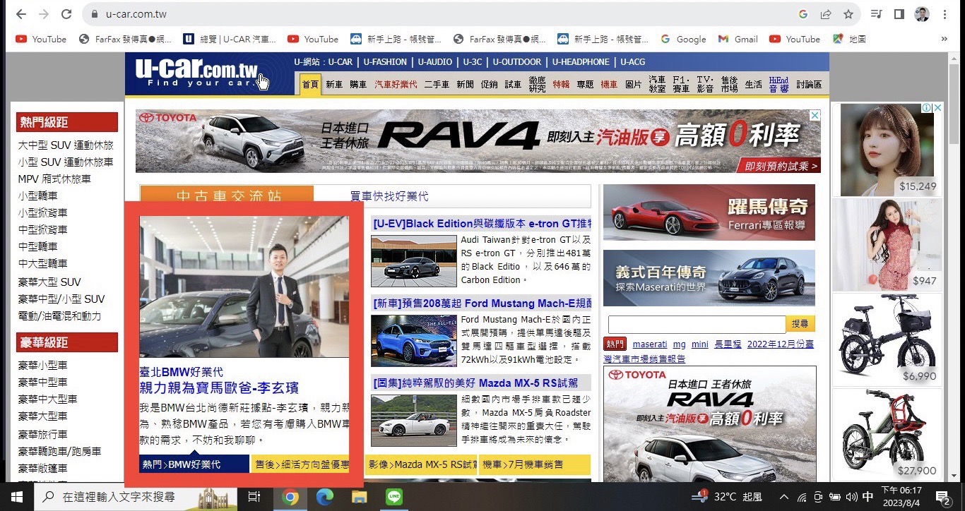This screenshot has height=511, width=965.
Task: Open the Audi e-tron GT article thumbnail
Action: 414,261
